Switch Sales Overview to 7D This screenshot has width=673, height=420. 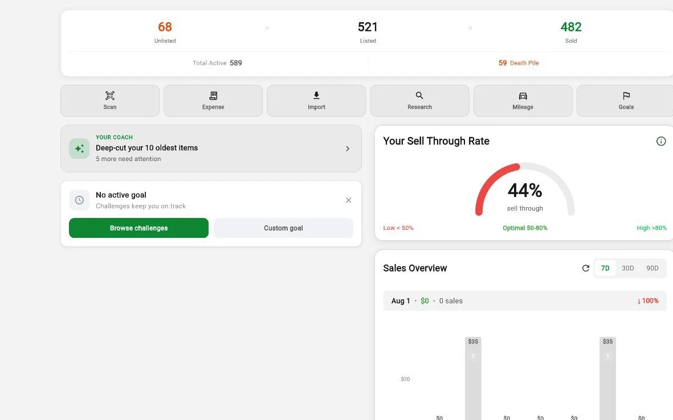click(605, 268)
